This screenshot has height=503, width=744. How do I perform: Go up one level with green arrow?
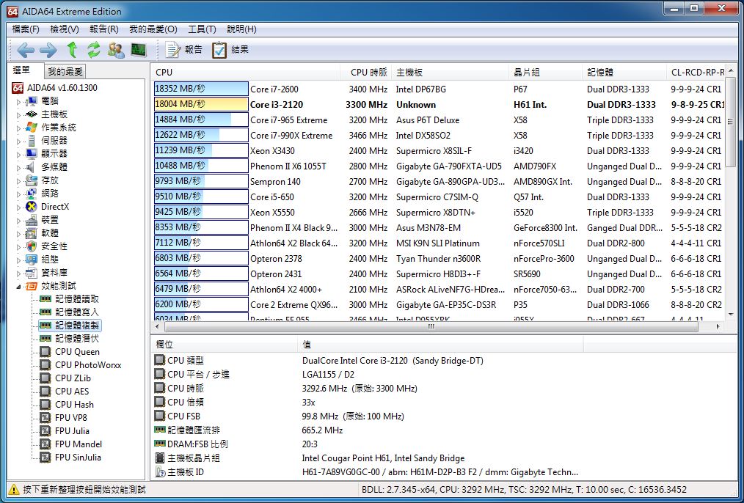click(72, 50)
